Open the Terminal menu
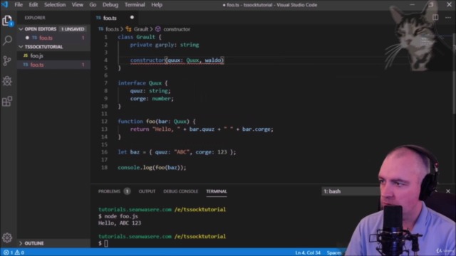 point(135,5)
